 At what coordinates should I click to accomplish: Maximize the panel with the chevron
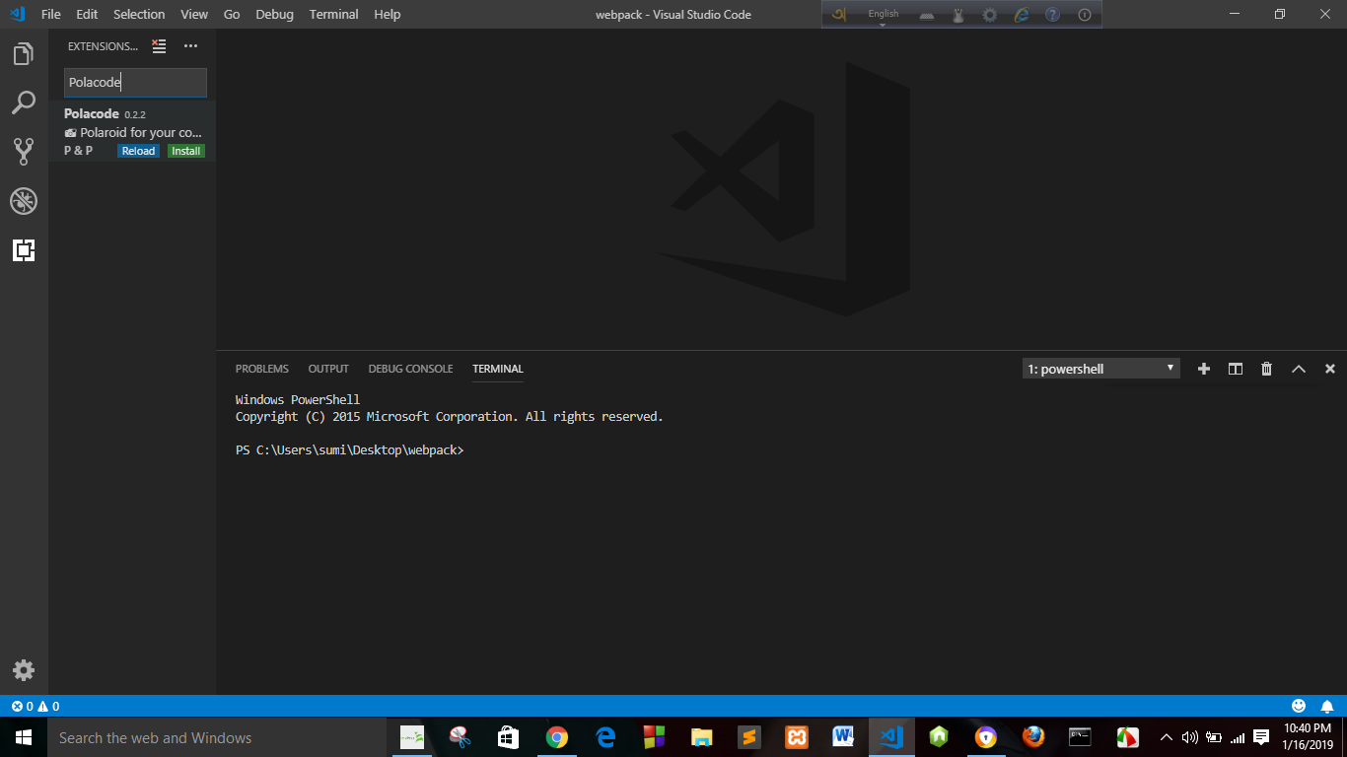[1299, 368]
